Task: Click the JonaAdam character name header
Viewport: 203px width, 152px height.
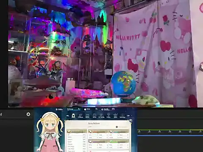Action: pos(94,123)
